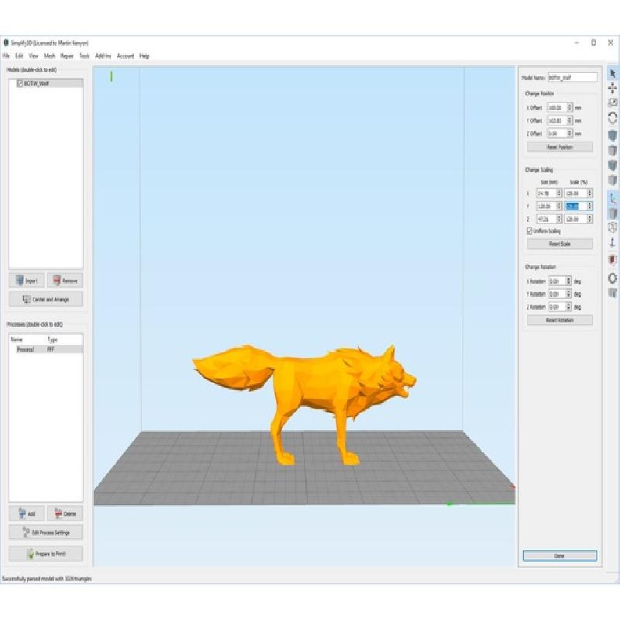Select the arrow pointer tool in right toolbar
This screenshot has height=620, width=620.
(612, 74)
